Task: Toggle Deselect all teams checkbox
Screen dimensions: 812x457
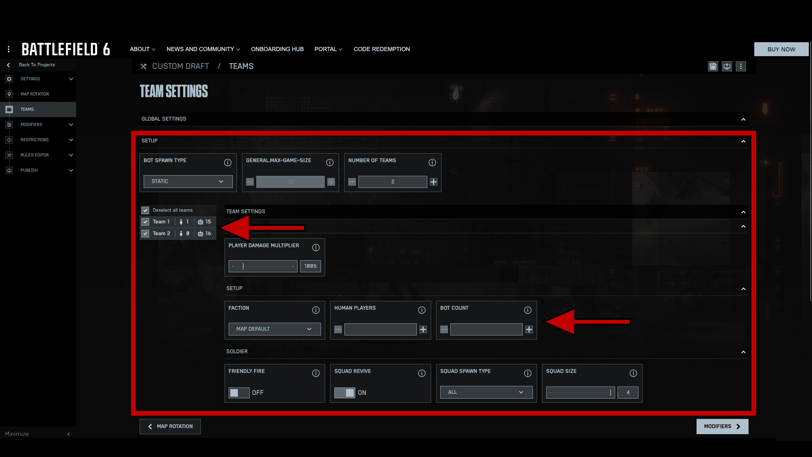Action: [x=145, y=210]
